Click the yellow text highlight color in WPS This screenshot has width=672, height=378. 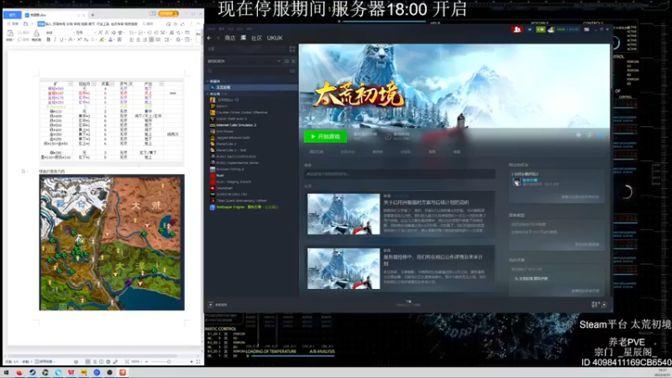click(x=102, y=39)
